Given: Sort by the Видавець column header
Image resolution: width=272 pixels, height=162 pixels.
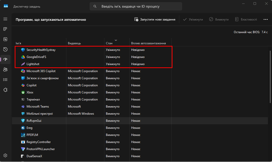Looking at the screenshot, I should pyautogui.click(x=74, y=43).
